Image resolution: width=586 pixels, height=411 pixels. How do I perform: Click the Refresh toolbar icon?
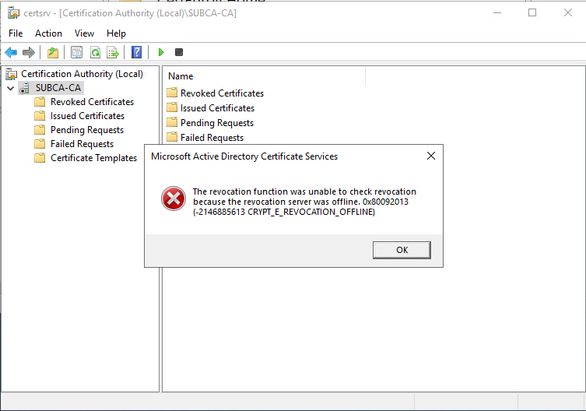pos(94,52)
